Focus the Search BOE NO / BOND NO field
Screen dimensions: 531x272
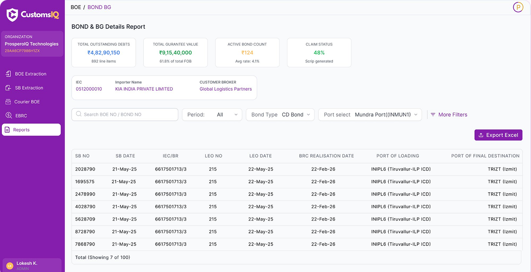point(125,114)
